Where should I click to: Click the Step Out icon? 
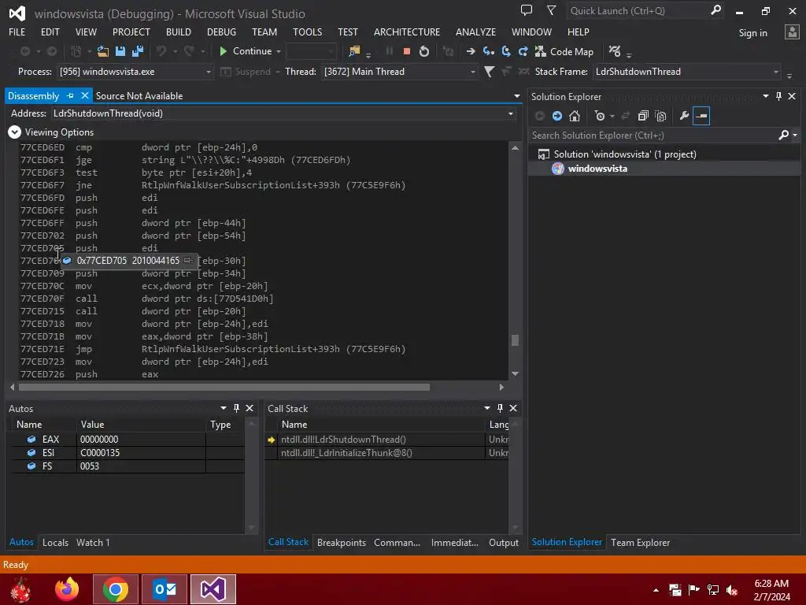click(523, 51)
